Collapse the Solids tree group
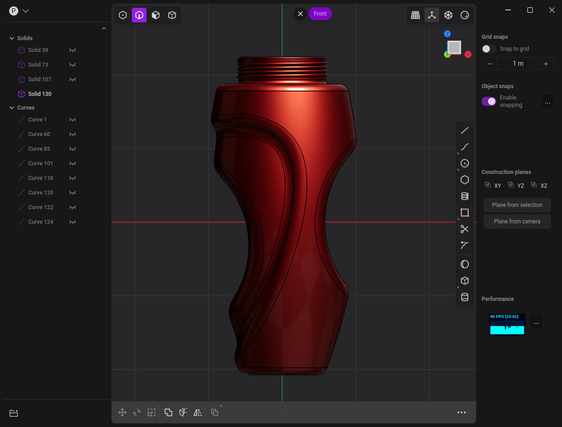This screenshot has height=427, width=562. (12, 38)
